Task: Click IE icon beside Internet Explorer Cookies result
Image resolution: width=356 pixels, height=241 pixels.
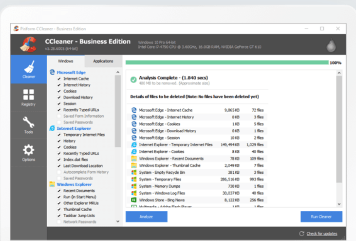Action: click(x=134, y=151)
